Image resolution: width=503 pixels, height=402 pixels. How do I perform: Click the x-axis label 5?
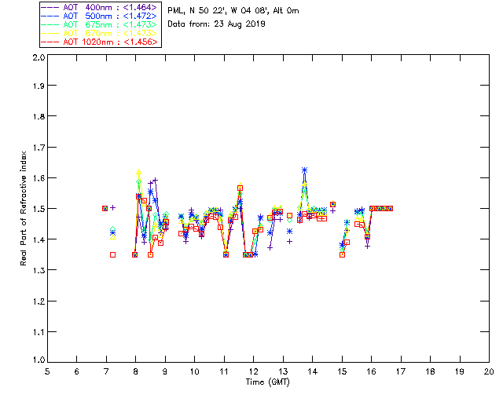47,371
